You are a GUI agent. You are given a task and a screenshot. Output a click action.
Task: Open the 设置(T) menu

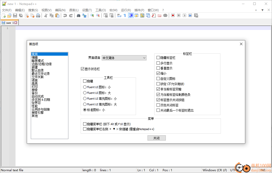coord(87,10)
